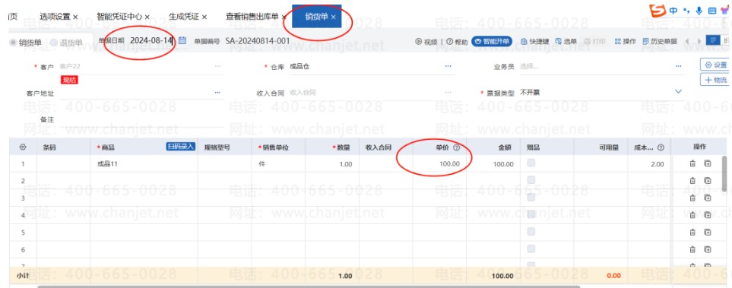Duplicate row 5 using its copy icon
Screen dimensions: 732x288
pyautogui.click(x=708, y=232)
